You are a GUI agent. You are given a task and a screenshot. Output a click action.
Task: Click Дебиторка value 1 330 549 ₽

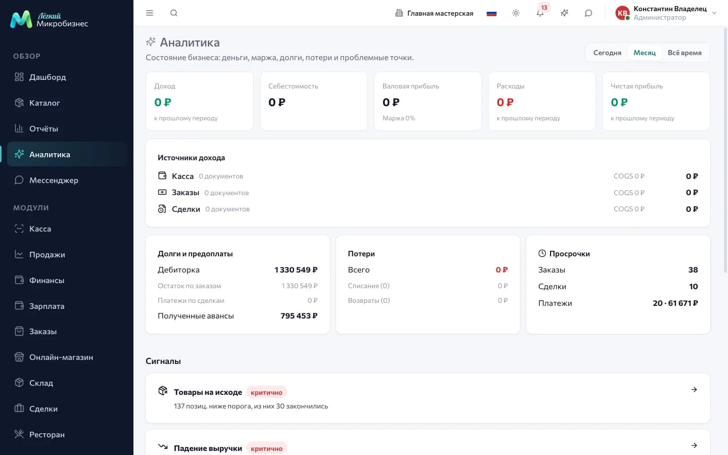(x=296, y=270)
